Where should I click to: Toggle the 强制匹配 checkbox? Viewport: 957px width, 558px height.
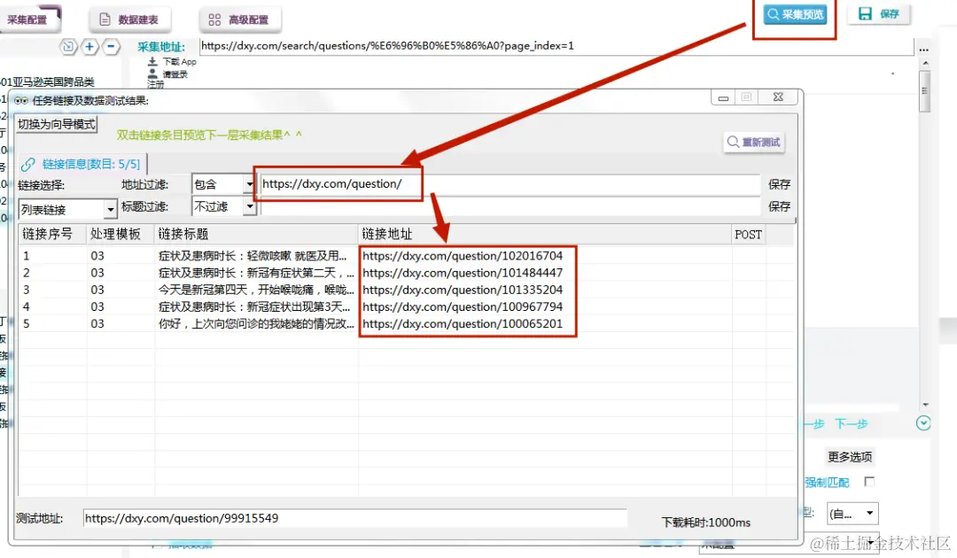coord(870,482)
